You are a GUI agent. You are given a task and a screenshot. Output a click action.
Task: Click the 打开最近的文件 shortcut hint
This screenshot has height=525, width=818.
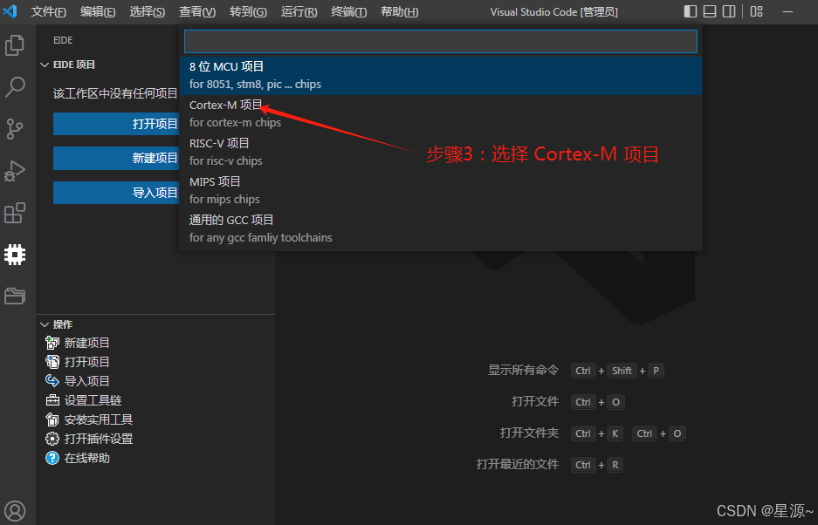pos(517,464)
